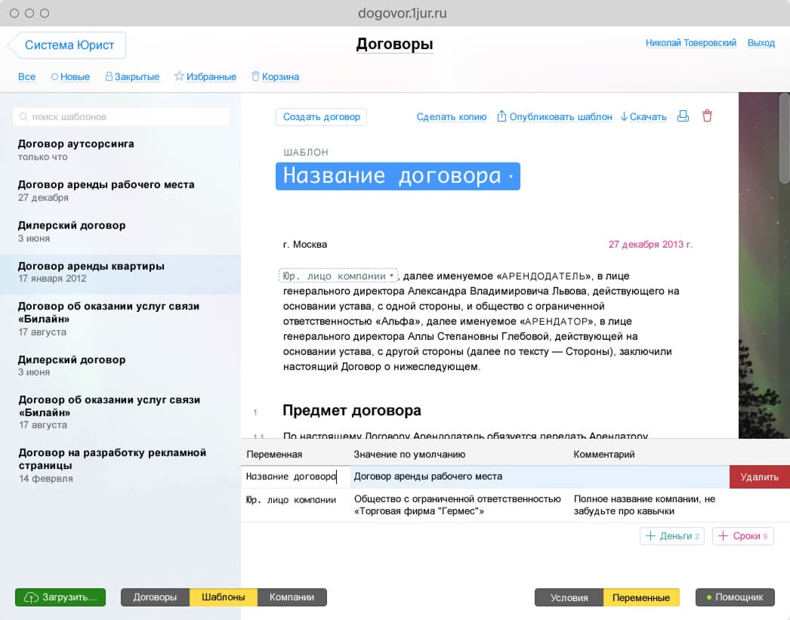This screenshot has width=790, height=620.
Task: Download the template via Скачать
Action: [x=643, y=117]
